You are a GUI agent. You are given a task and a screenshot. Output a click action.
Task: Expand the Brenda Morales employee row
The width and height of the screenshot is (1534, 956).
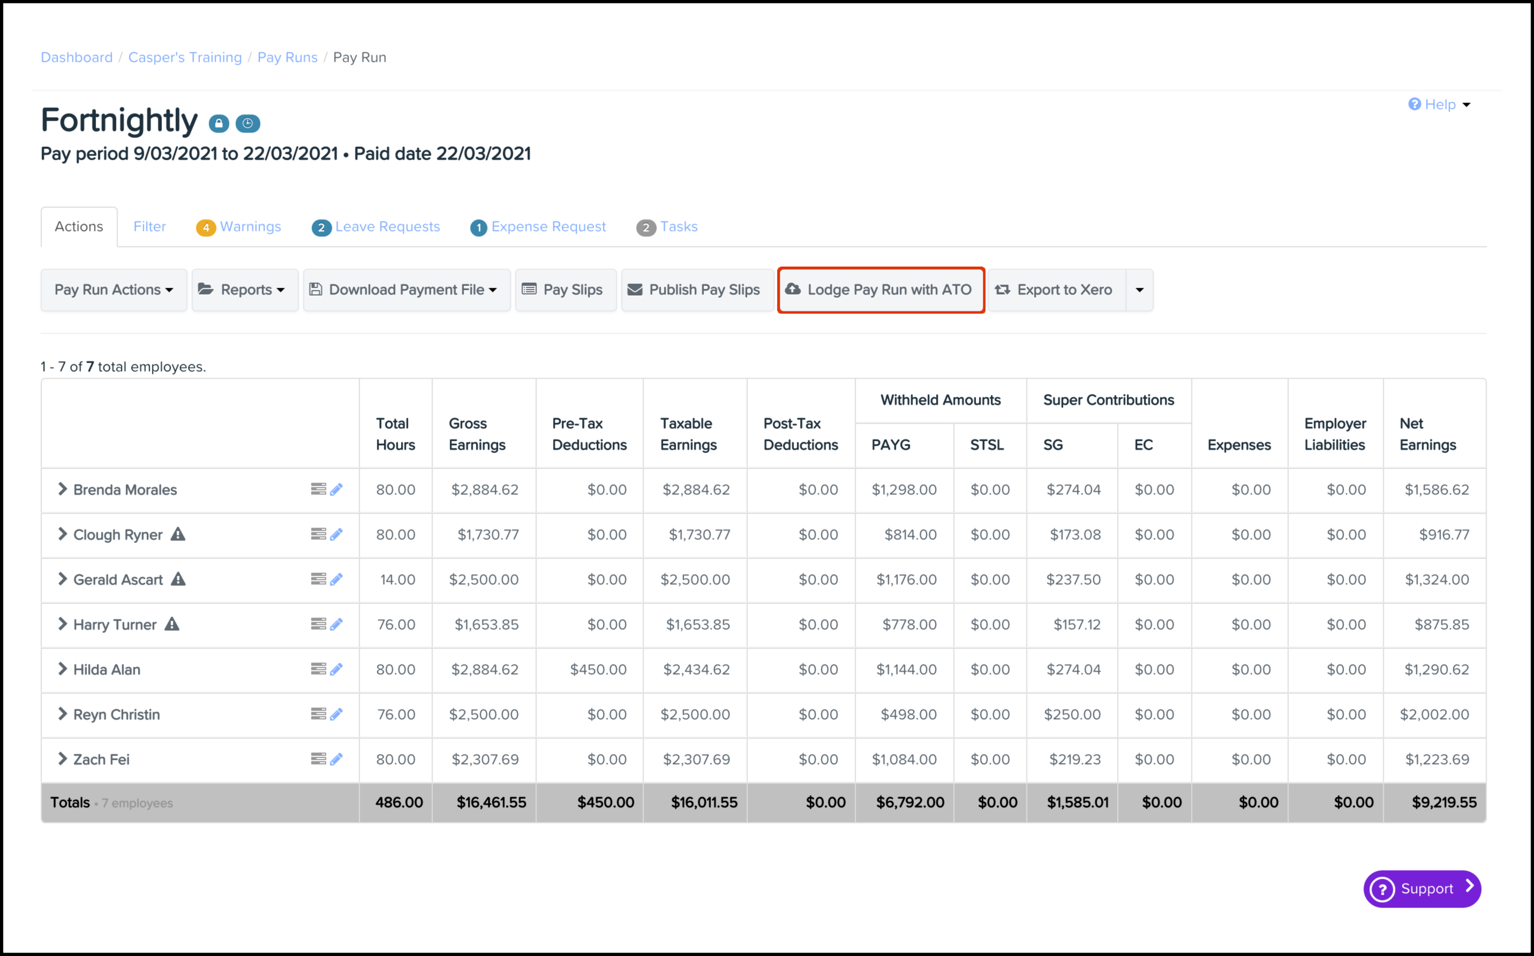(62, 489)
